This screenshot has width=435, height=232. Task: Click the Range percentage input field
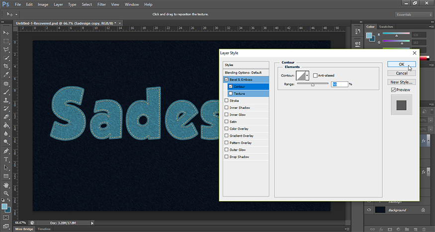point(340,84)
